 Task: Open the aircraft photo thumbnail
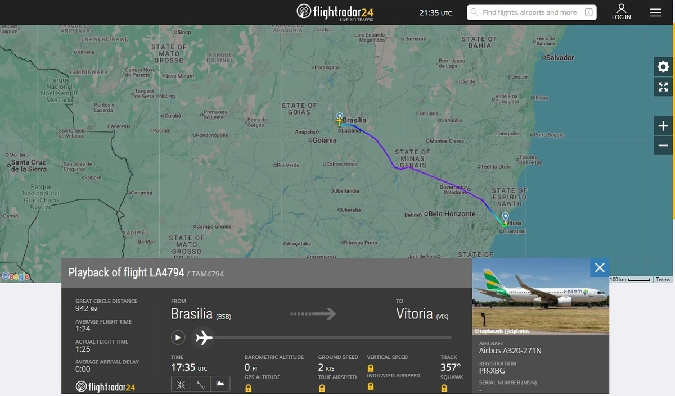pos(541,296)
